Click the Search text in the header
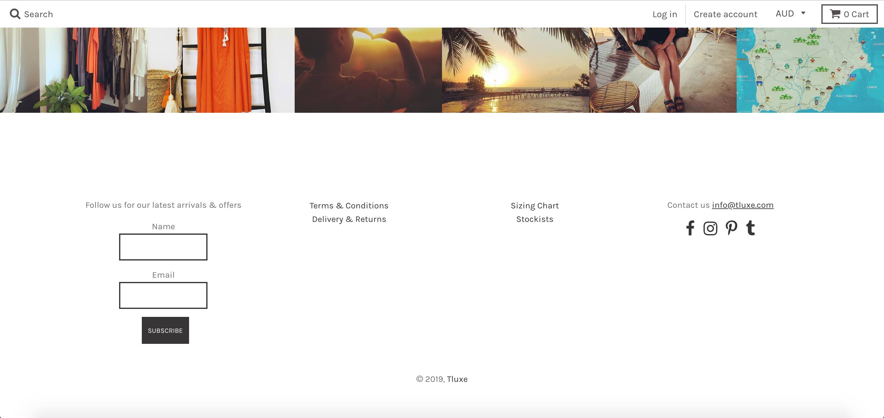The width and height of the screenshot is (884, 418). [x=38, y=14]
